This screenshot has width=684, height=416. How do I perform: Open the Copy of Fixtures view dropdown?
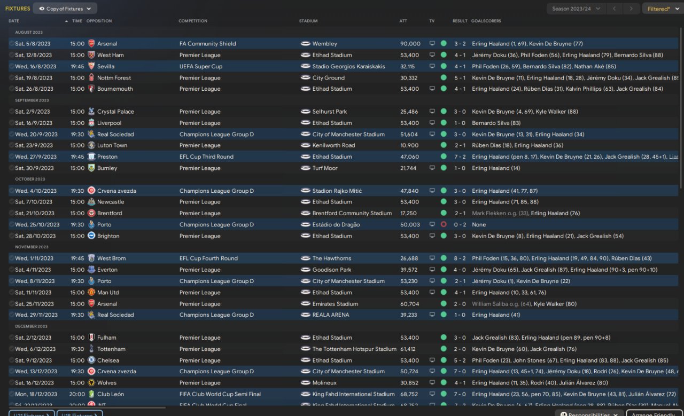(65, 9)
